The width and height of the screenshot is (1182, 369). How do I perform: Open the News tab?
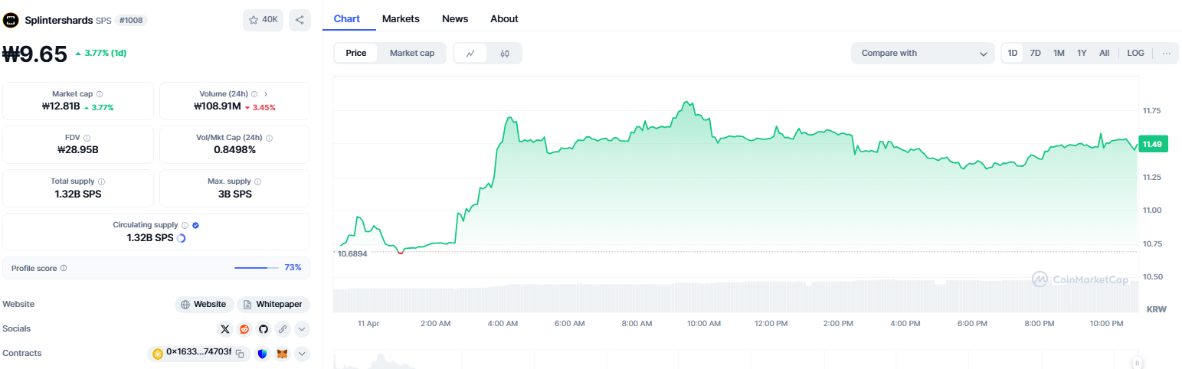pyautogui.click(x=455, y=18)
